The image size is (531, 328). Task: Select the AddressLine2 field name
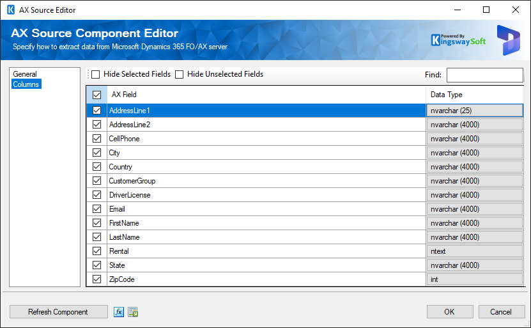(x=130, y=125)
